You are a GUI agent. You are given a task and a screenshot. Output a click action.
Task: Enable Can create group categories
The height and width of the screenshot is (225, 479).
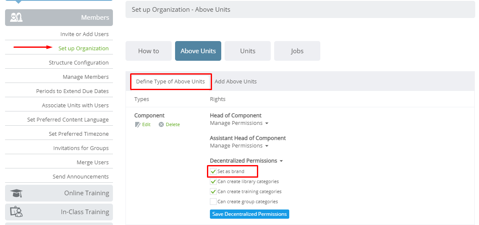pos(213,202)
